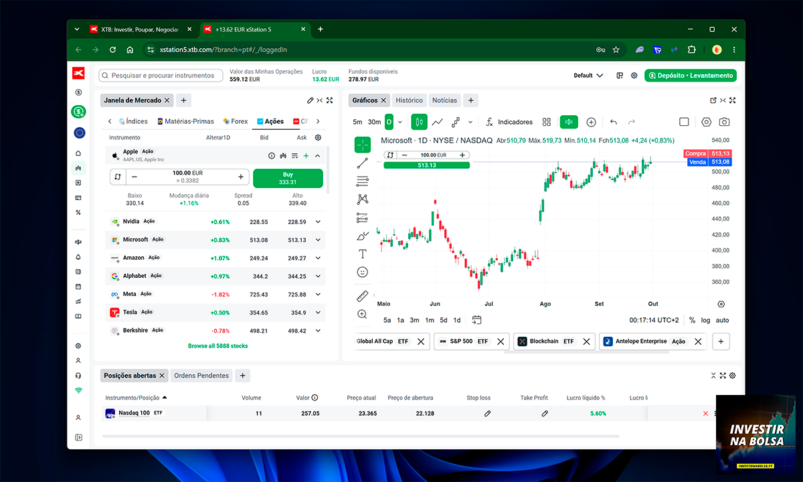
Task: Open chart layout grid icon
Action: 547,122
